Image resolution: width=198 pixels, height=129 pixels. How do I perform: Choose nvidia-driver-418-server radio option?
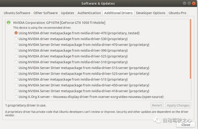click(x=16, y=91)
